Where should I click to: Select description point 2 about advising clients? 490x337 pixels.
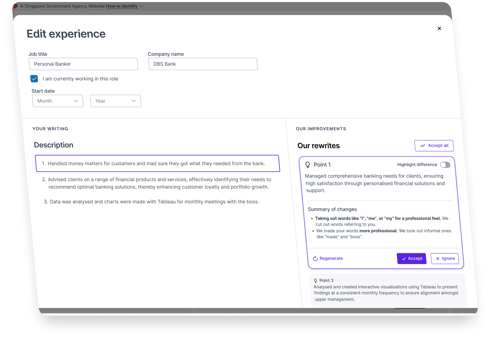[157, 183]
